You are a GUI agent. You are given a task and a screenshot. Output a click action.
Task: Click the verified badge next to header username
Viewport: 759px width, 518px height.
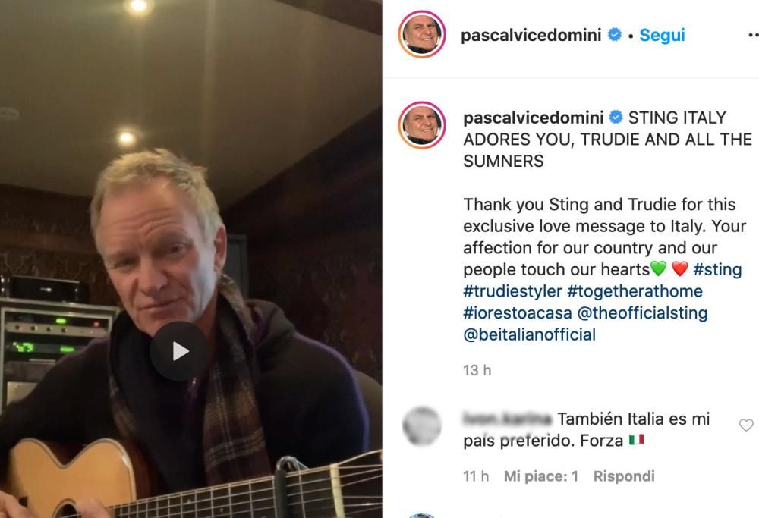(x=615, y=35)
